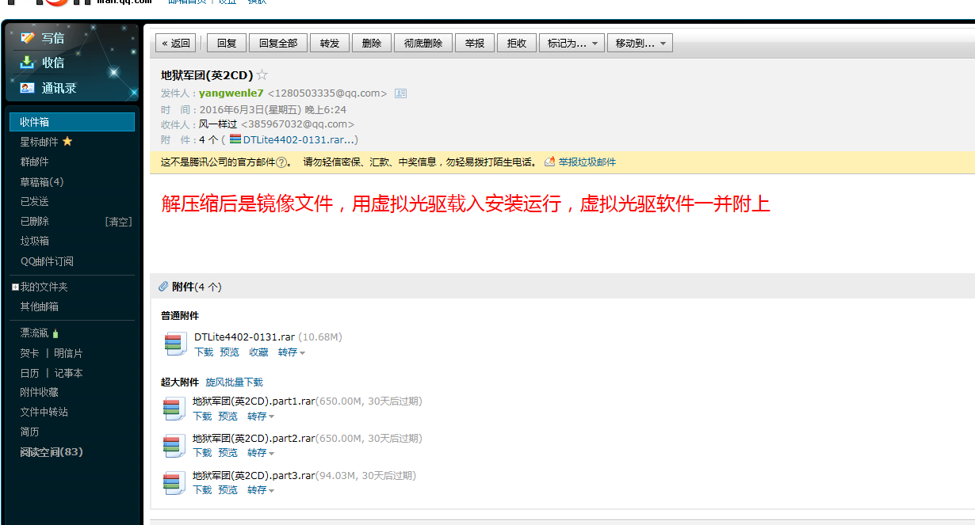Open 转存 dropdown for part3.rar
The width and height of the screenshot is (975, 525).
click(x=260, y=490)
